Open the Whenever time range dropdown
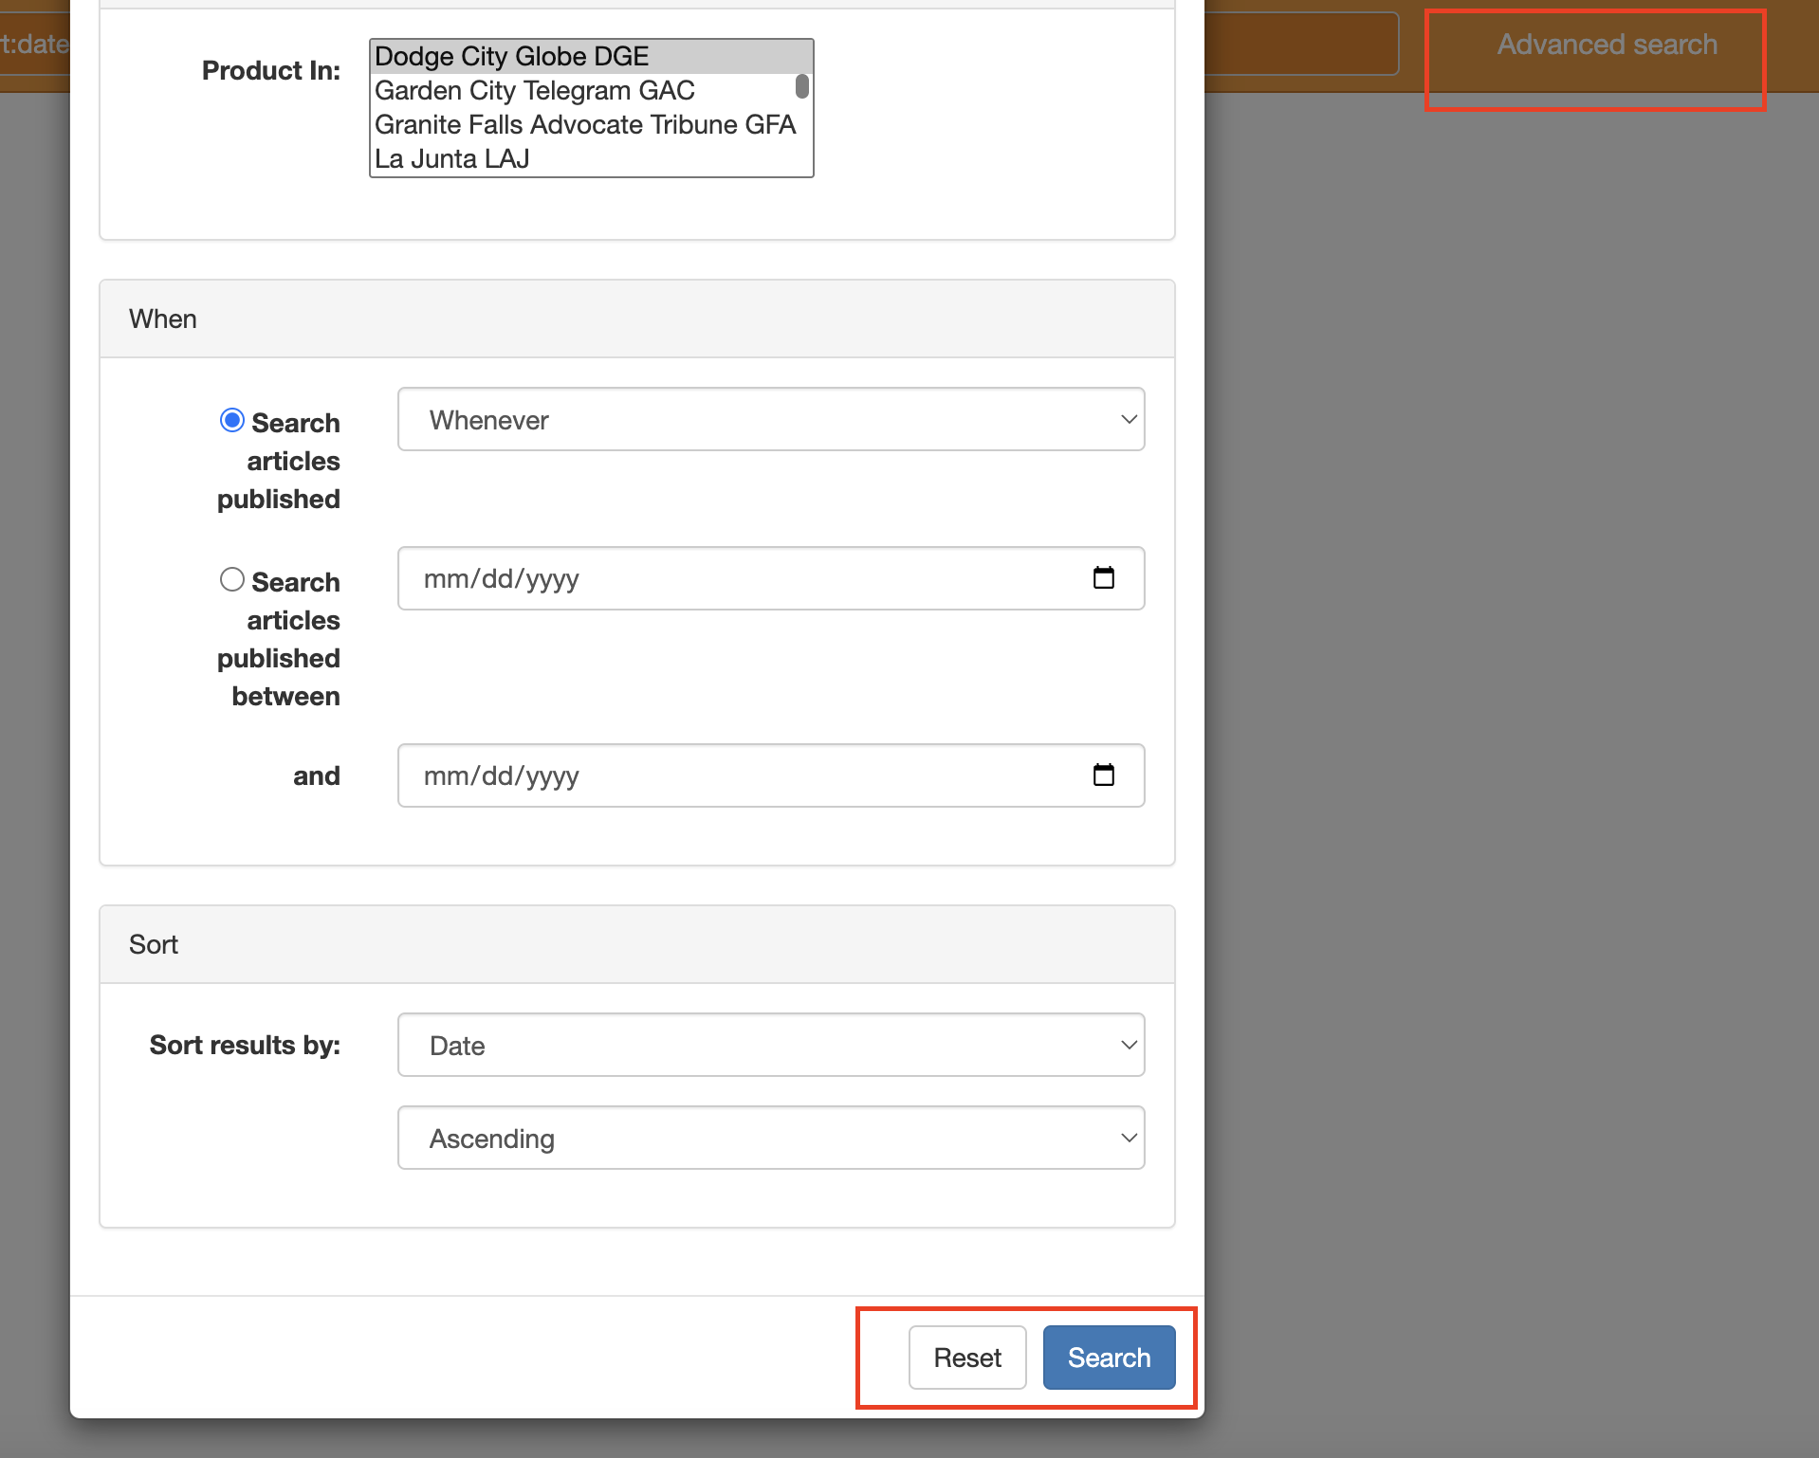 (x=770, y=418)
